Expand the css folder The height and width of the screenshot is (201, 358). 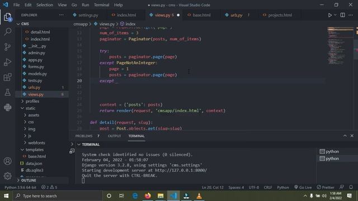(31, 122)
